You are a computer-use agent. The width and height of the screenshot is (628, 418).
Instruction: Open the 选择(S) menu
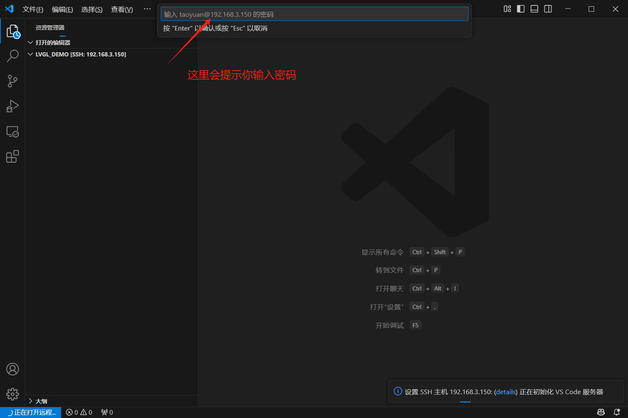pos(92,9)
